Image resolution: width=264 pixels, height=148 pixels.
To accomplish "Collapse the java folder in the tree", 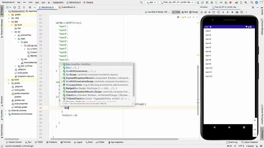I will tap(18, 42).
